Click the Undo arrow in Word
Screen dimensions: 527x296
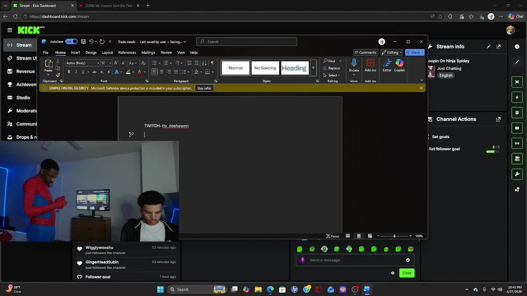point(91,42)
